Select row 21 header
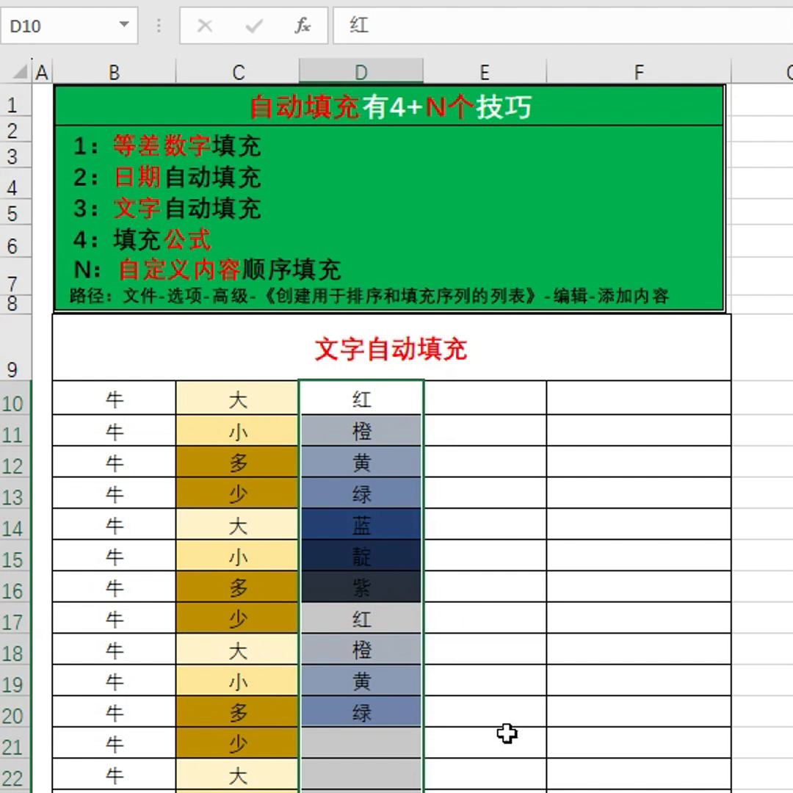Image resolution: width=793 pixels, height=793 pixels. pyautogui.click(x=15, y=743)
